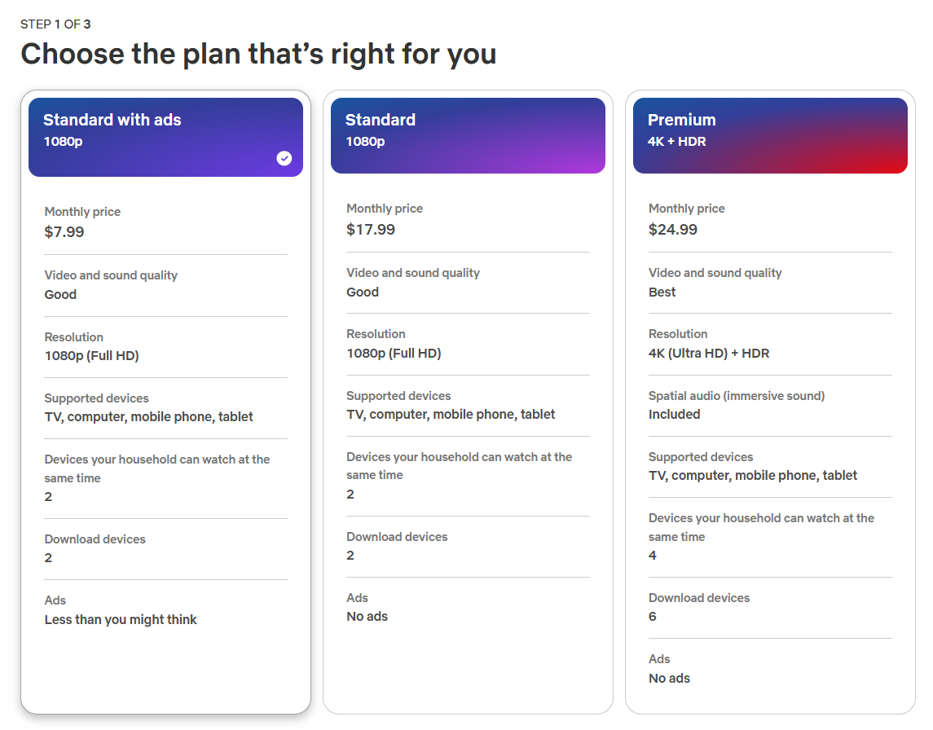This screenshot has height=730, width=933.
Task: Click the Choose the plan heading
Action: point(259,54)
